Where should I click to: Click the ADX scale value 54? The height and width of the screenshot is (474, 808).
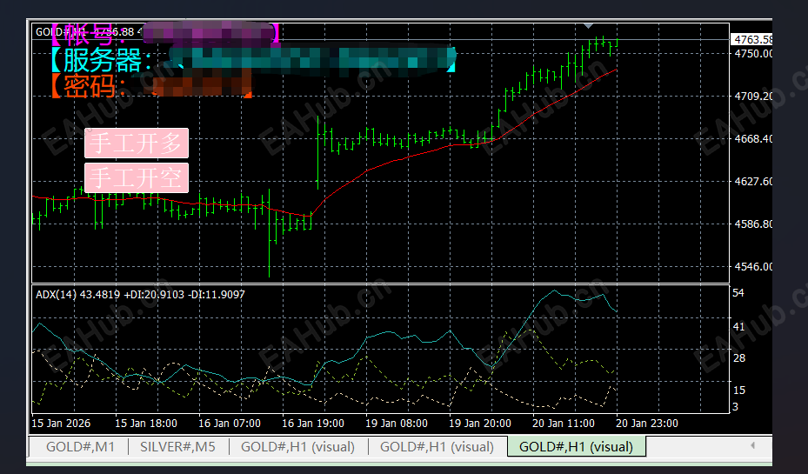point(738,293)
